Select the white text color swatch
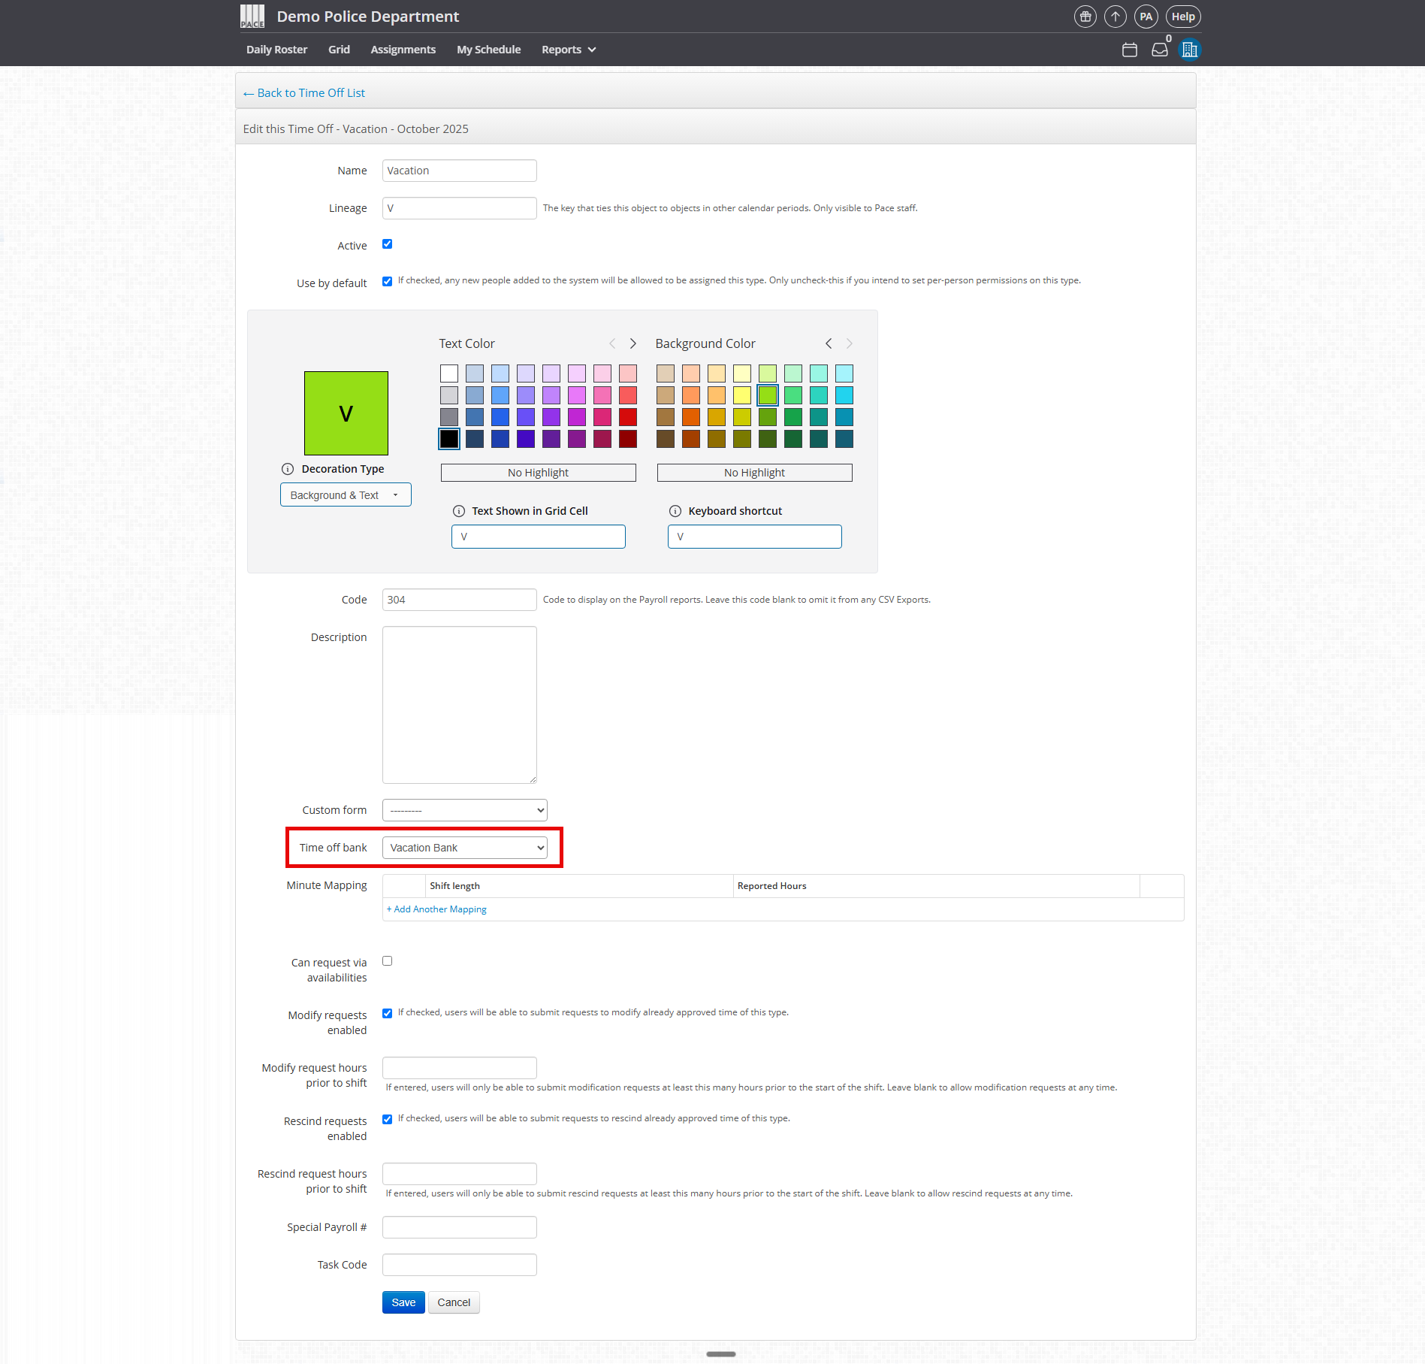1425x1364 pixels. [449, 374]
